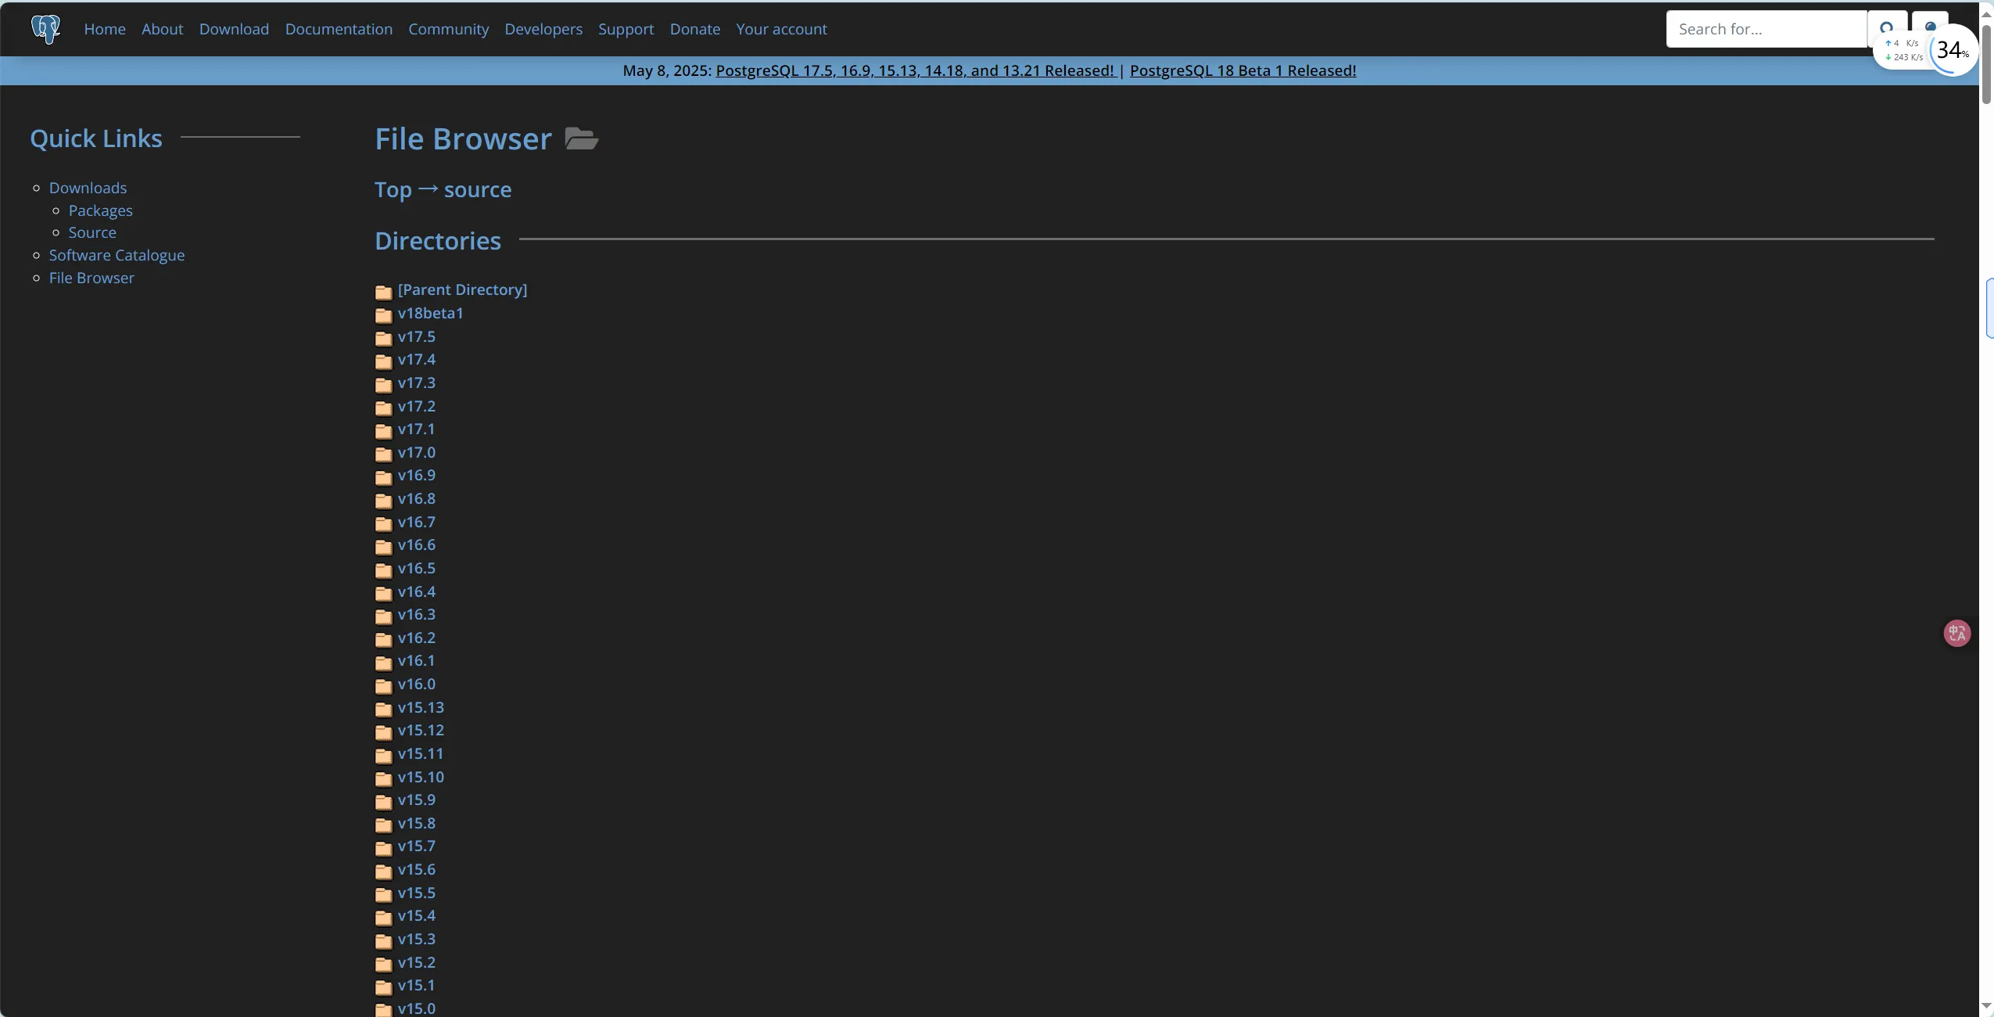Click the scrollbar down arrow
1994x1017 pixels.
click(x=1986, y=1006)
